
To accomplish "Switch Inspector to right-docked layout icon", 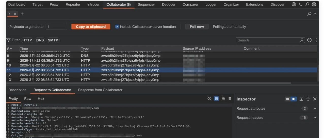I will pyautogui.click(x=294, y=99).
